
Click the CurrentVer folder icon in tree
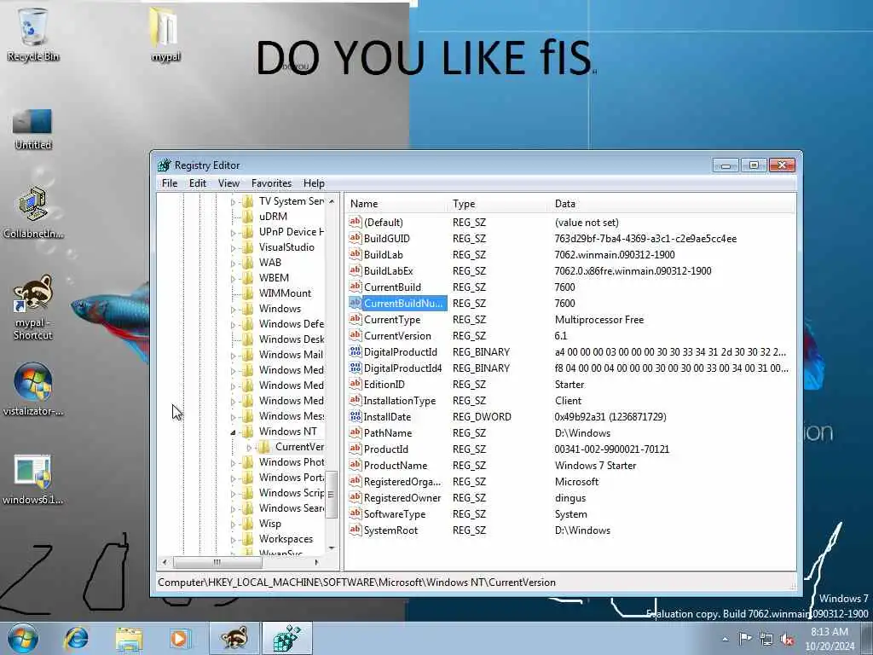click(x=264, y=447)
